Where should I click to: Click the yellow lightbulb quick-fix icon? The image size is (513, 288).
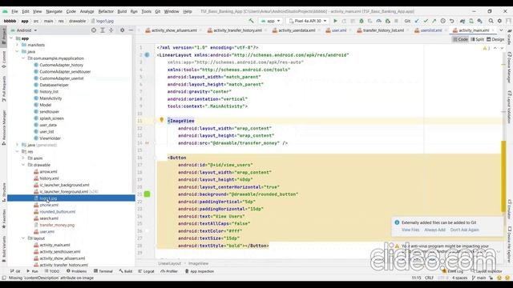(x=161, y=120)
